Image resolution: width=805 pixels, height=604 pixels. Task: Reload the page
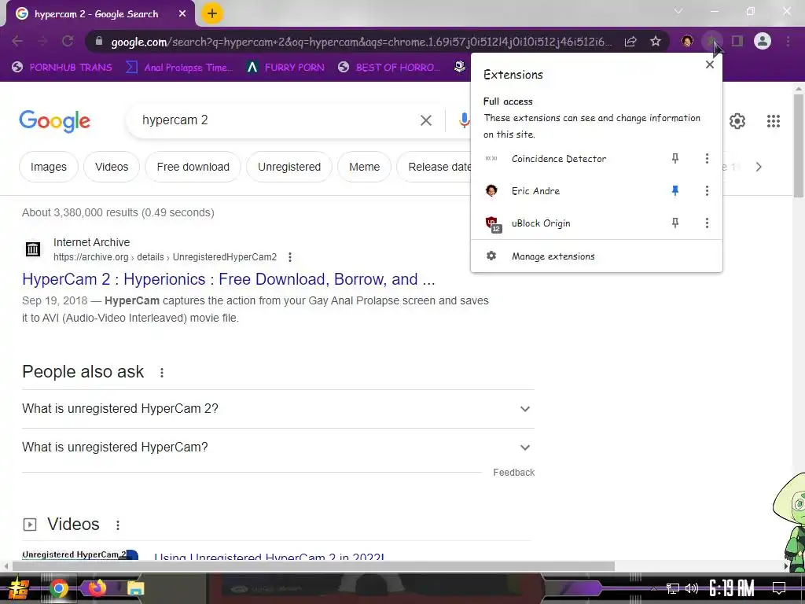(x=68, y=41)
